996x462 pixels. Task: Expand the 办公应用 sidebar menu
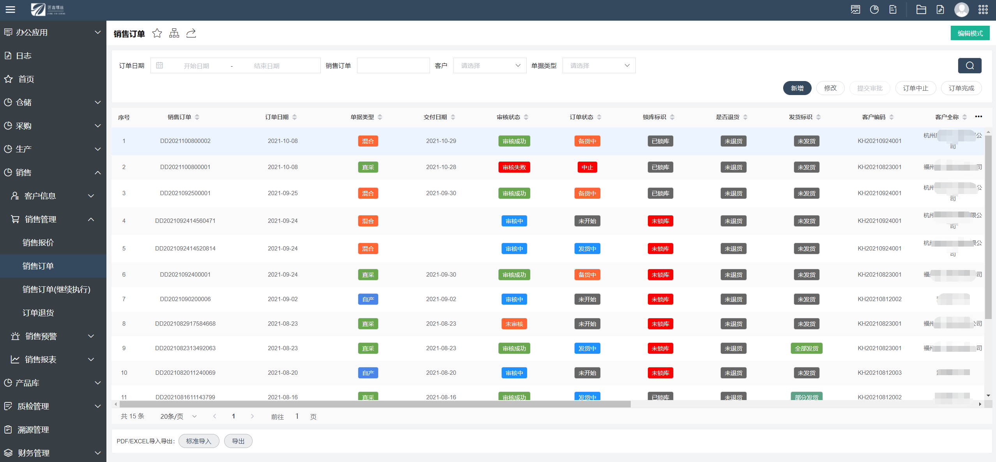53,32
